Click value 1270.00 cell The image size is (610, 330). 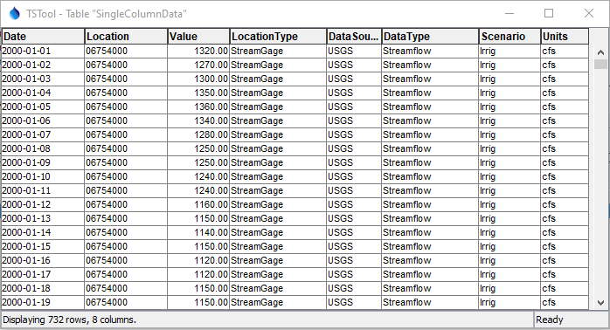[x=198, y=65]
